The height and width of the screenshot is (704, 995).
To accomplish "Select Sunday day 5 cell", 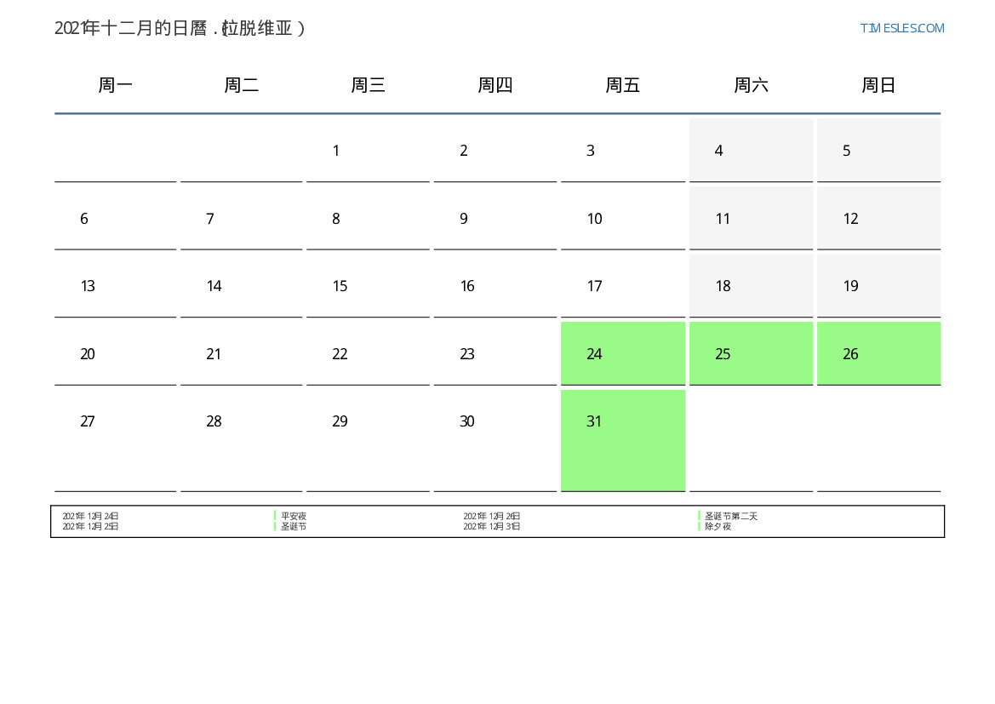I will click(x=879, y=151).
